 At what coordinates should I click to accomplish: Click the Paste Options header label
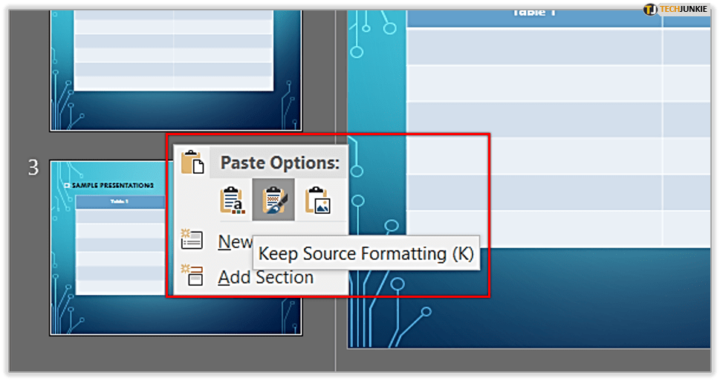(279, 163)
